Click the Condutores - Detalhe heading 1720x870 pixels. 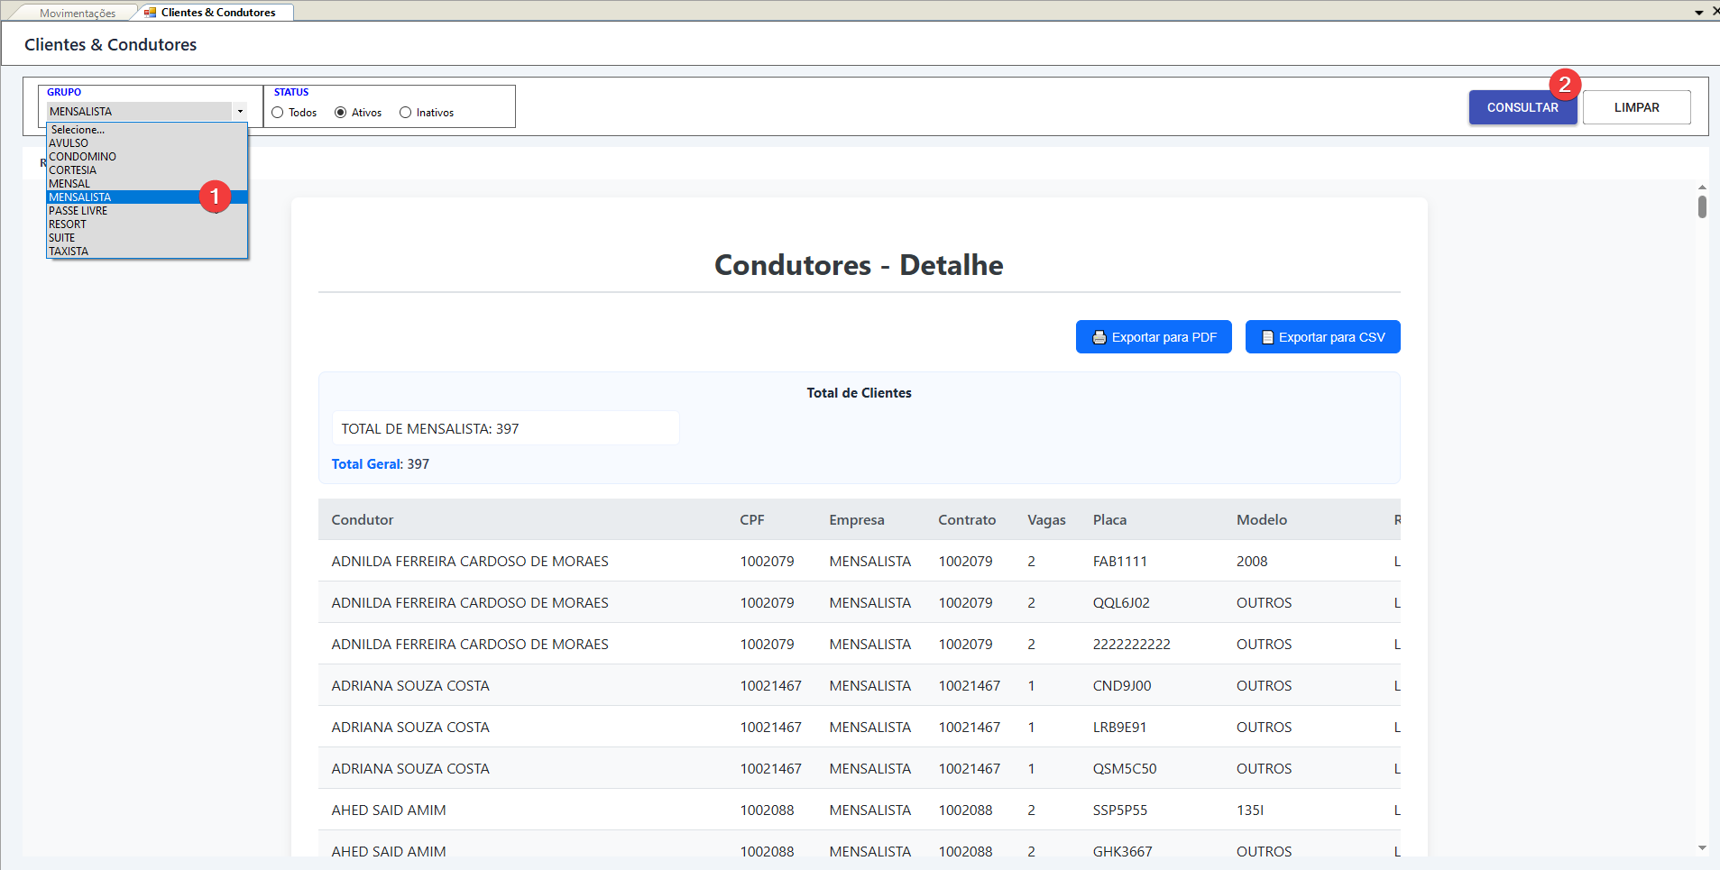(859, 265)
